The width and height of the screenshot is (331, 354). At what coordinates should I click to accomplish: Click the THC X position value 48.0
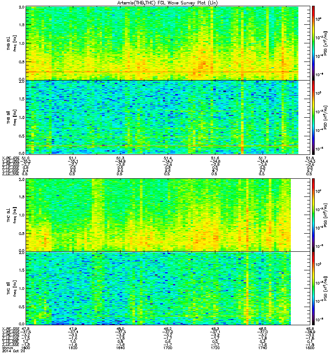pyautogui.click(x=120, y=329)
